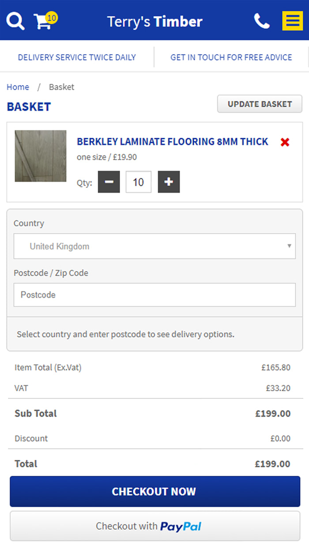
Task: Decrease quantity with minus button
Action: [x=109, y=182]
